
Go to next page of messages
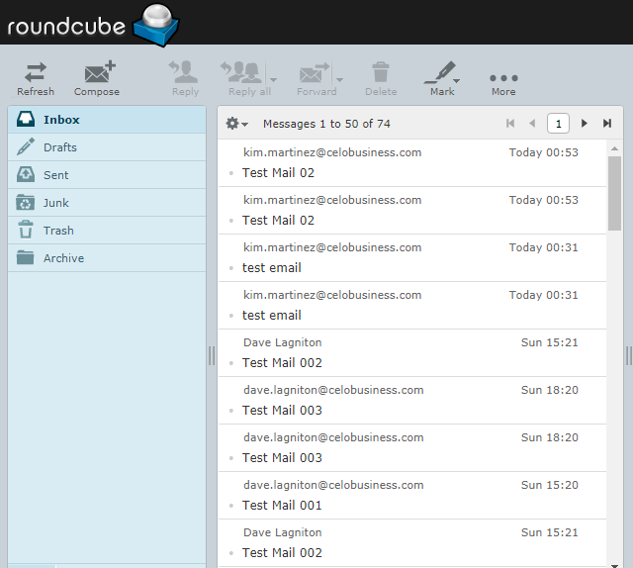(584, 124)
